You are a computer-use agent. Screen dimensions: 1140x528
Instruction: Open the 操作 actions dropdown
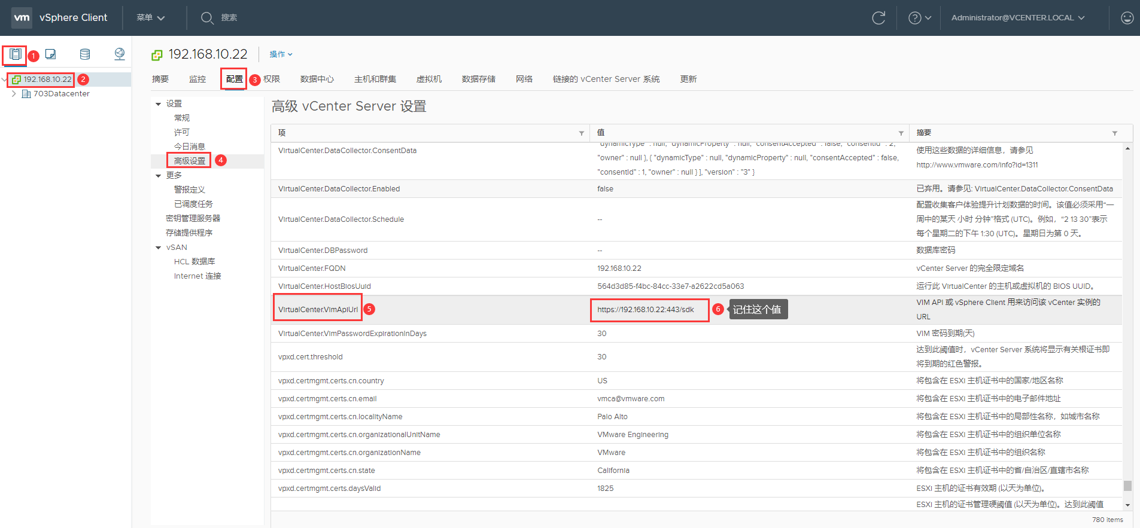coord(281,54)
